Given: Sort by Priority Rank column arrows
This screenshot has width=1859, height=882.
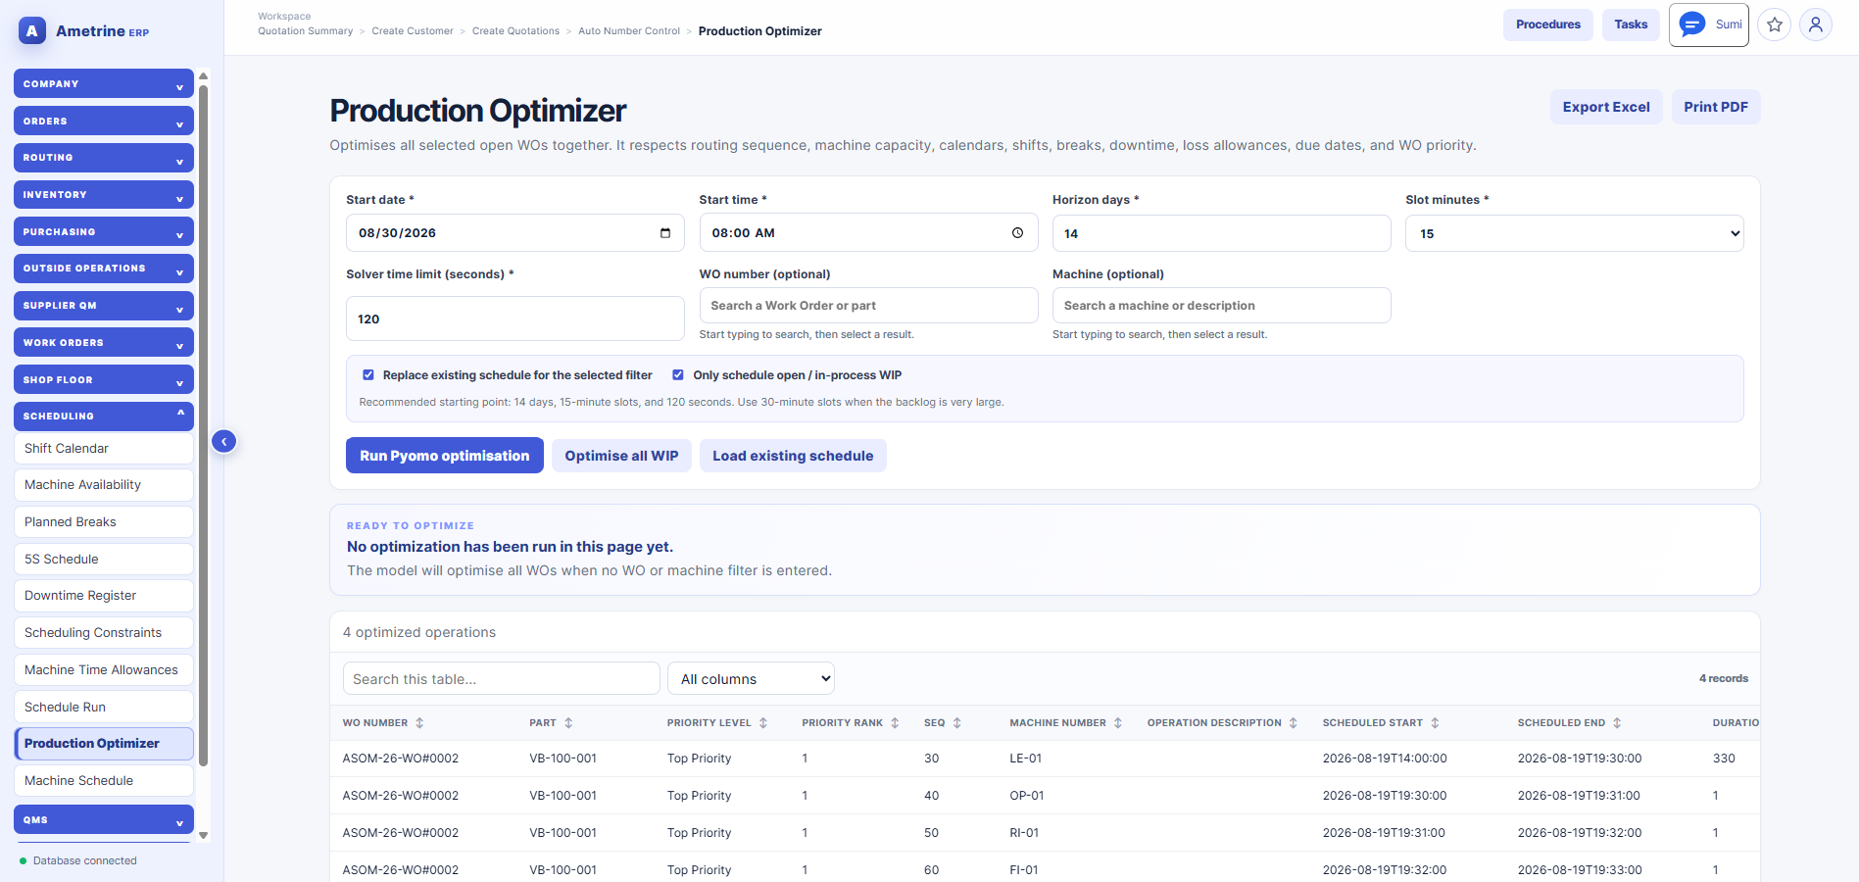Looking at the screenshot, I should (x=895, y=723).
